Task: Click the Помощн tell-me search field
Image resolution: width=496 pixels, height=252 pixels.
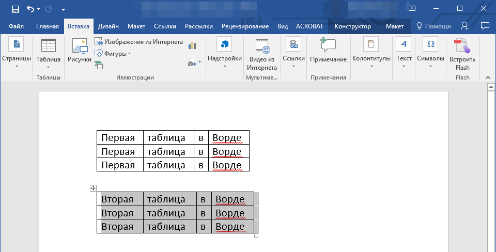Action: [433, 26]
